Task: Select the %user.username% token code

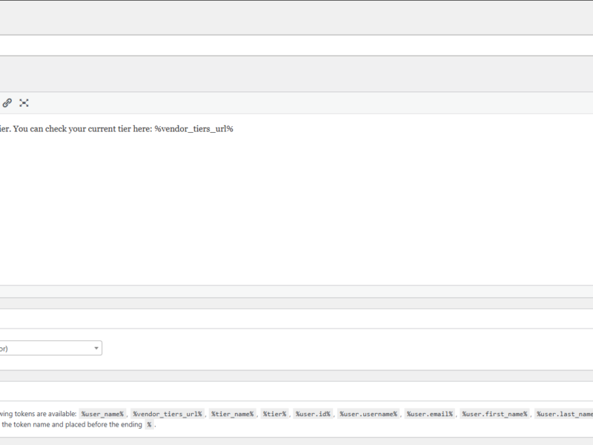Action: point(368,414)
